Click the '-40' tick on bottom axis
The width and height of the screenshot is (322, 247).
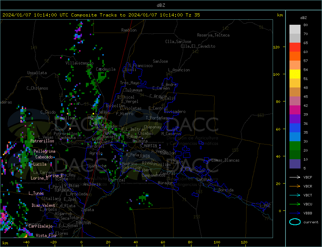[x=26, y=242]
